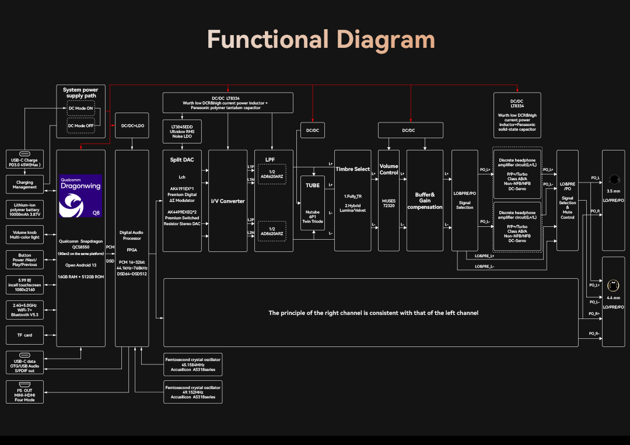Viewport: 630px width, 445px height.
Task: Select the PCM 16~32bit text
Action: (132, 262)
